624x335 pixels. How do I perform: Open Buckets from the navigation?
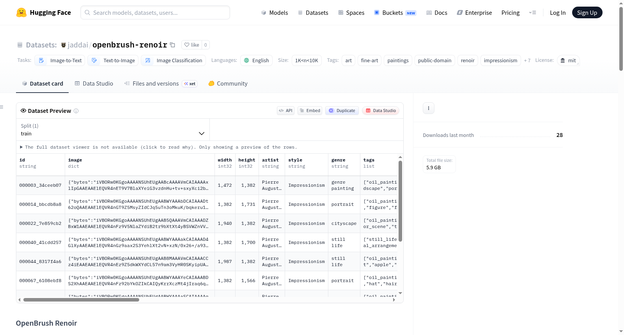pyautogui.click(x=395, y=12)
